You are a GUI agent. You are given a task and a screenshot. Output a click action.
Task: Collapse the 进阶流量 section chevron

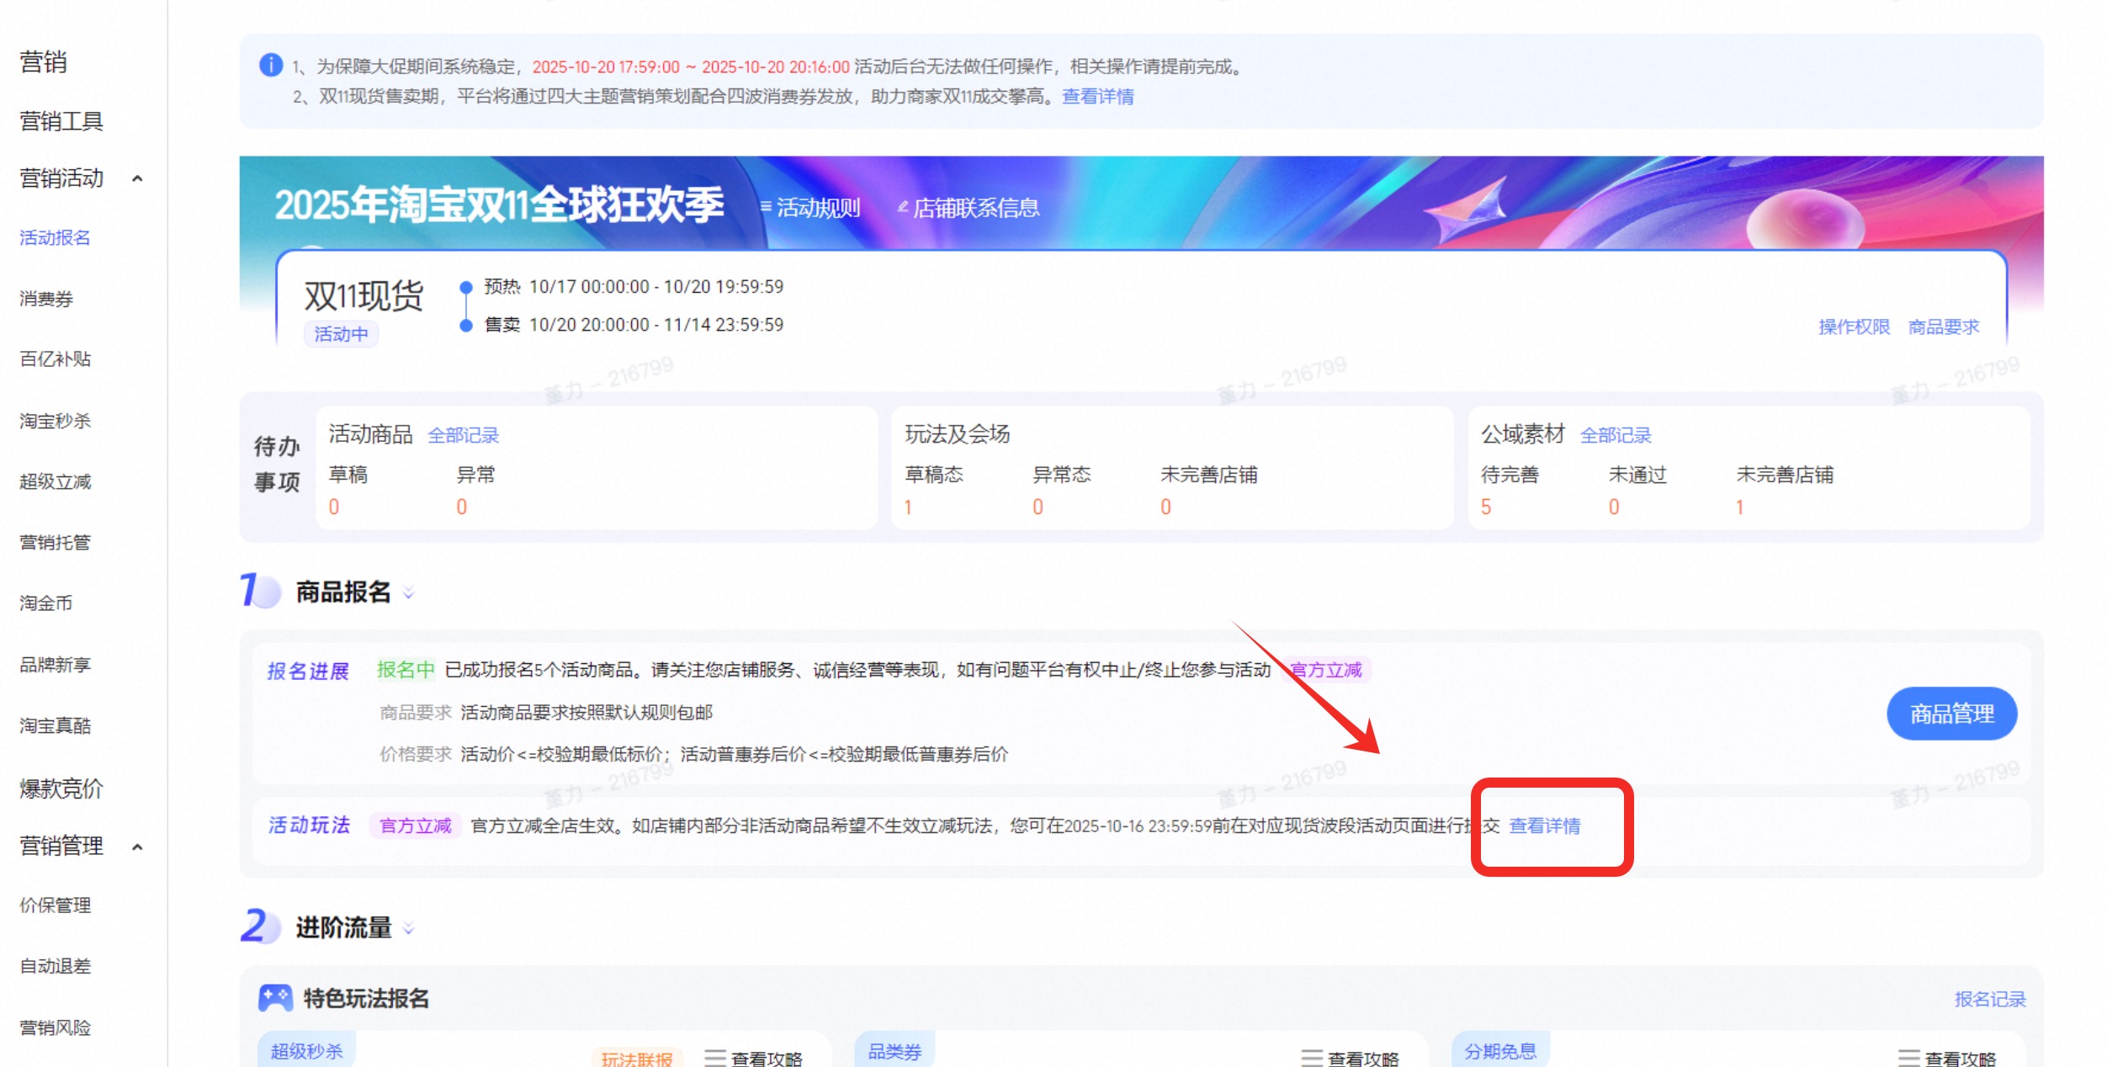(409, 928)
